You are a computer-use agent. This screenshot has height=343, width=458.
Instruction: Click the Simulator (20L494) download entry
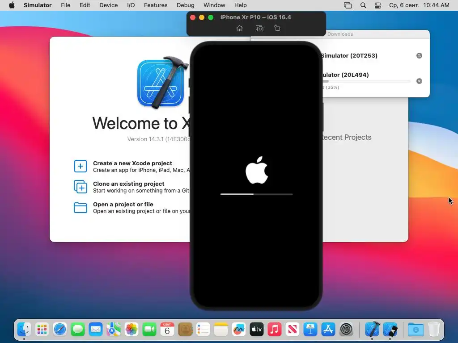tap(346, 75)
